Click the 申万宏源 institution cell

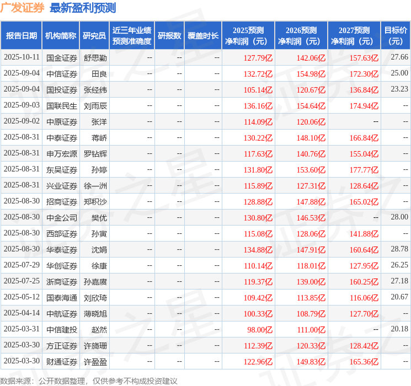(x=62, y=154)
